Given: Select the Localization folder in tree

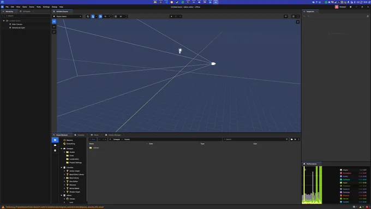Looking at the screenshot, I should point(74,159).
